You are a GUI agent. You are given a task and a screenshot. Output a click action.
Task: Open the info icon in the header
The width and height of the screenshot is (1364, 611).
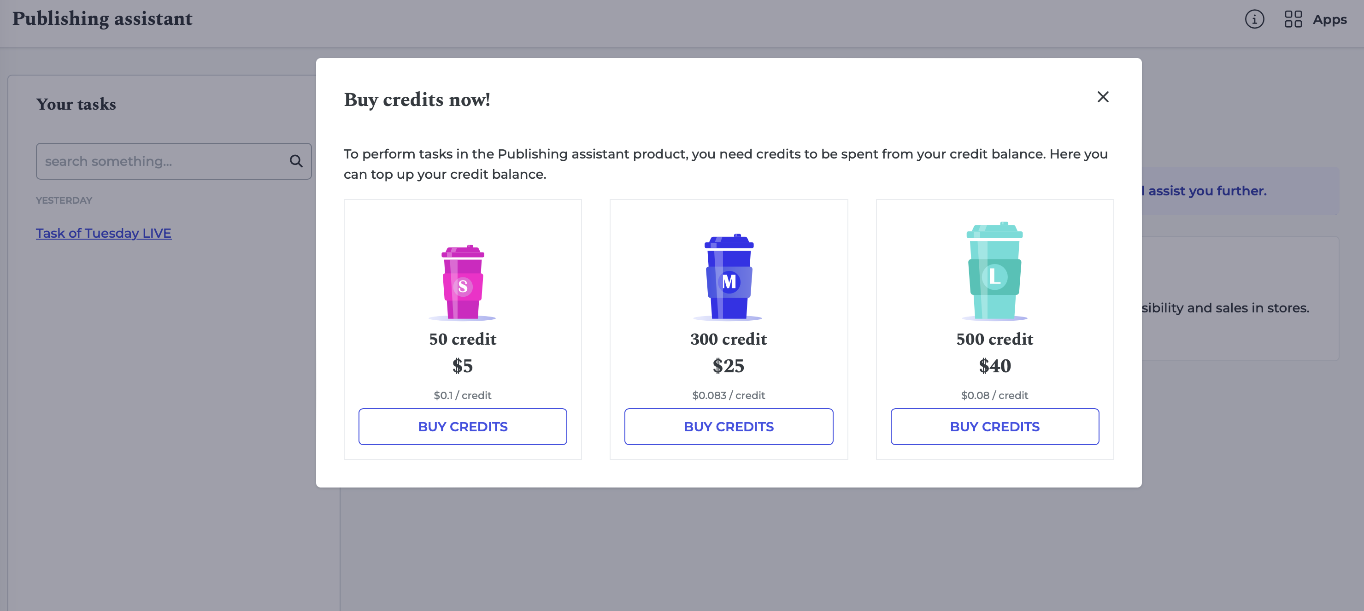pyautogui.click(x=1254, y=19)
